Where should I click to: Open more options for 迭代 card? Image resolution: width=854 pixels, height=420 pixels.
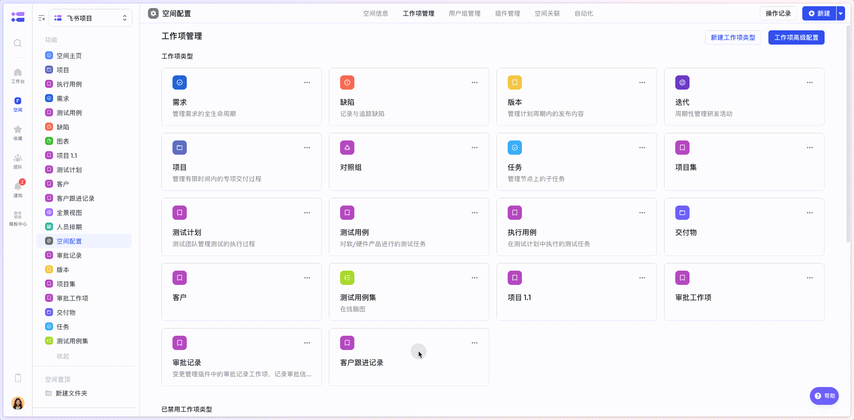click(x=810, y=82)
